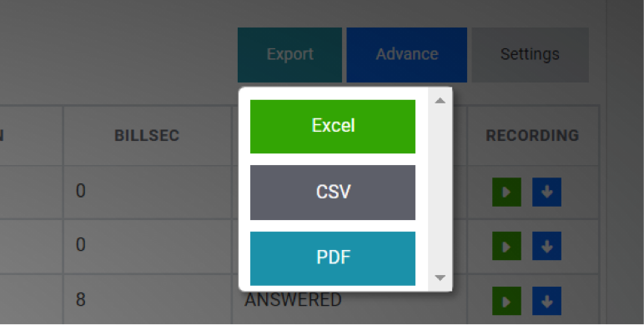Click the export list's scroll down arrow

(x=440, y=277)
